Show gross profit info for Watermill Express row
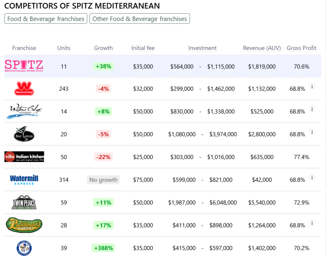Viewport: 326px width, 256px height. coord(312,177)
